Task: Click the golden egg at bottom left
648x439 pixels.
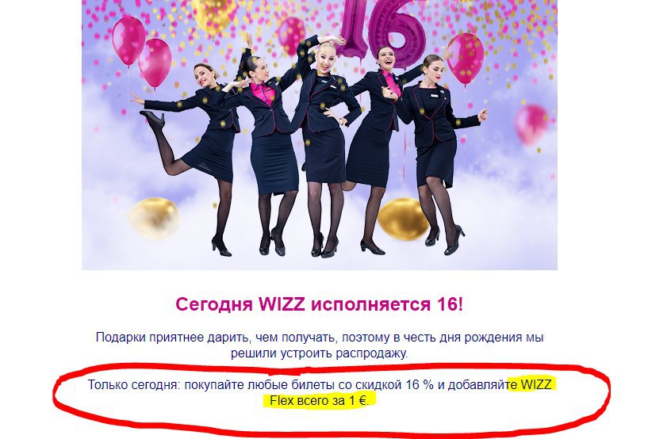Action: 155,218
